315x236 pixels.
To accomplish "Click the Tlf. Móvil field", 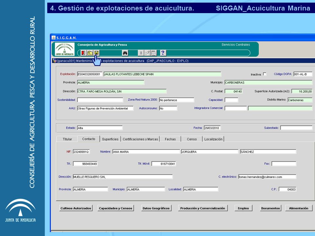I will [164, 164].
